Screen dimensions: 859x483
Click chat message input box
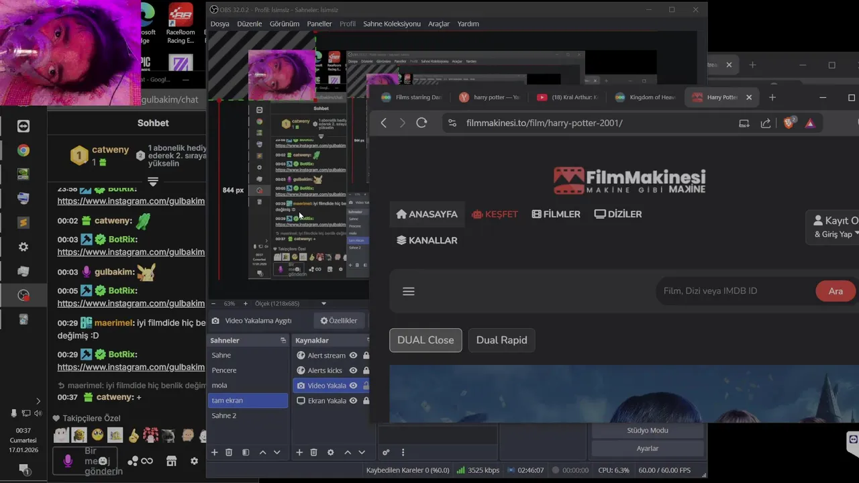pos(85,461)
